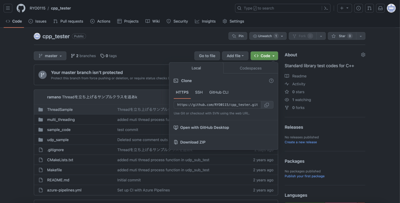Open the Pull requests repository tab
The width and height of the screenshot is (400, 203).
click(x=68, y=21)
